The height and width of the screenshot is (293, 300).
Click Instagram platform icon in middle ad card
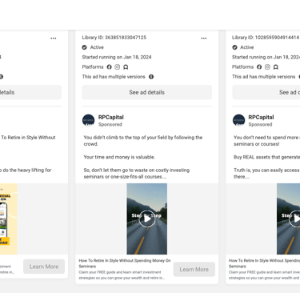(118, 67)
